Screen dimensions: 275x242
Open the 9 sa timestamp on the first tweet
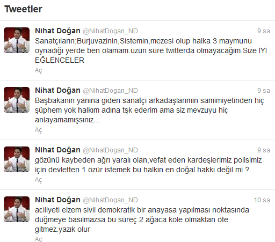(264, 31)
